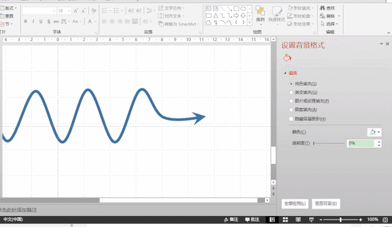Click Convert to SmartArt menu
This screenshot has width=392, height=227.
[x=179, y=24]
